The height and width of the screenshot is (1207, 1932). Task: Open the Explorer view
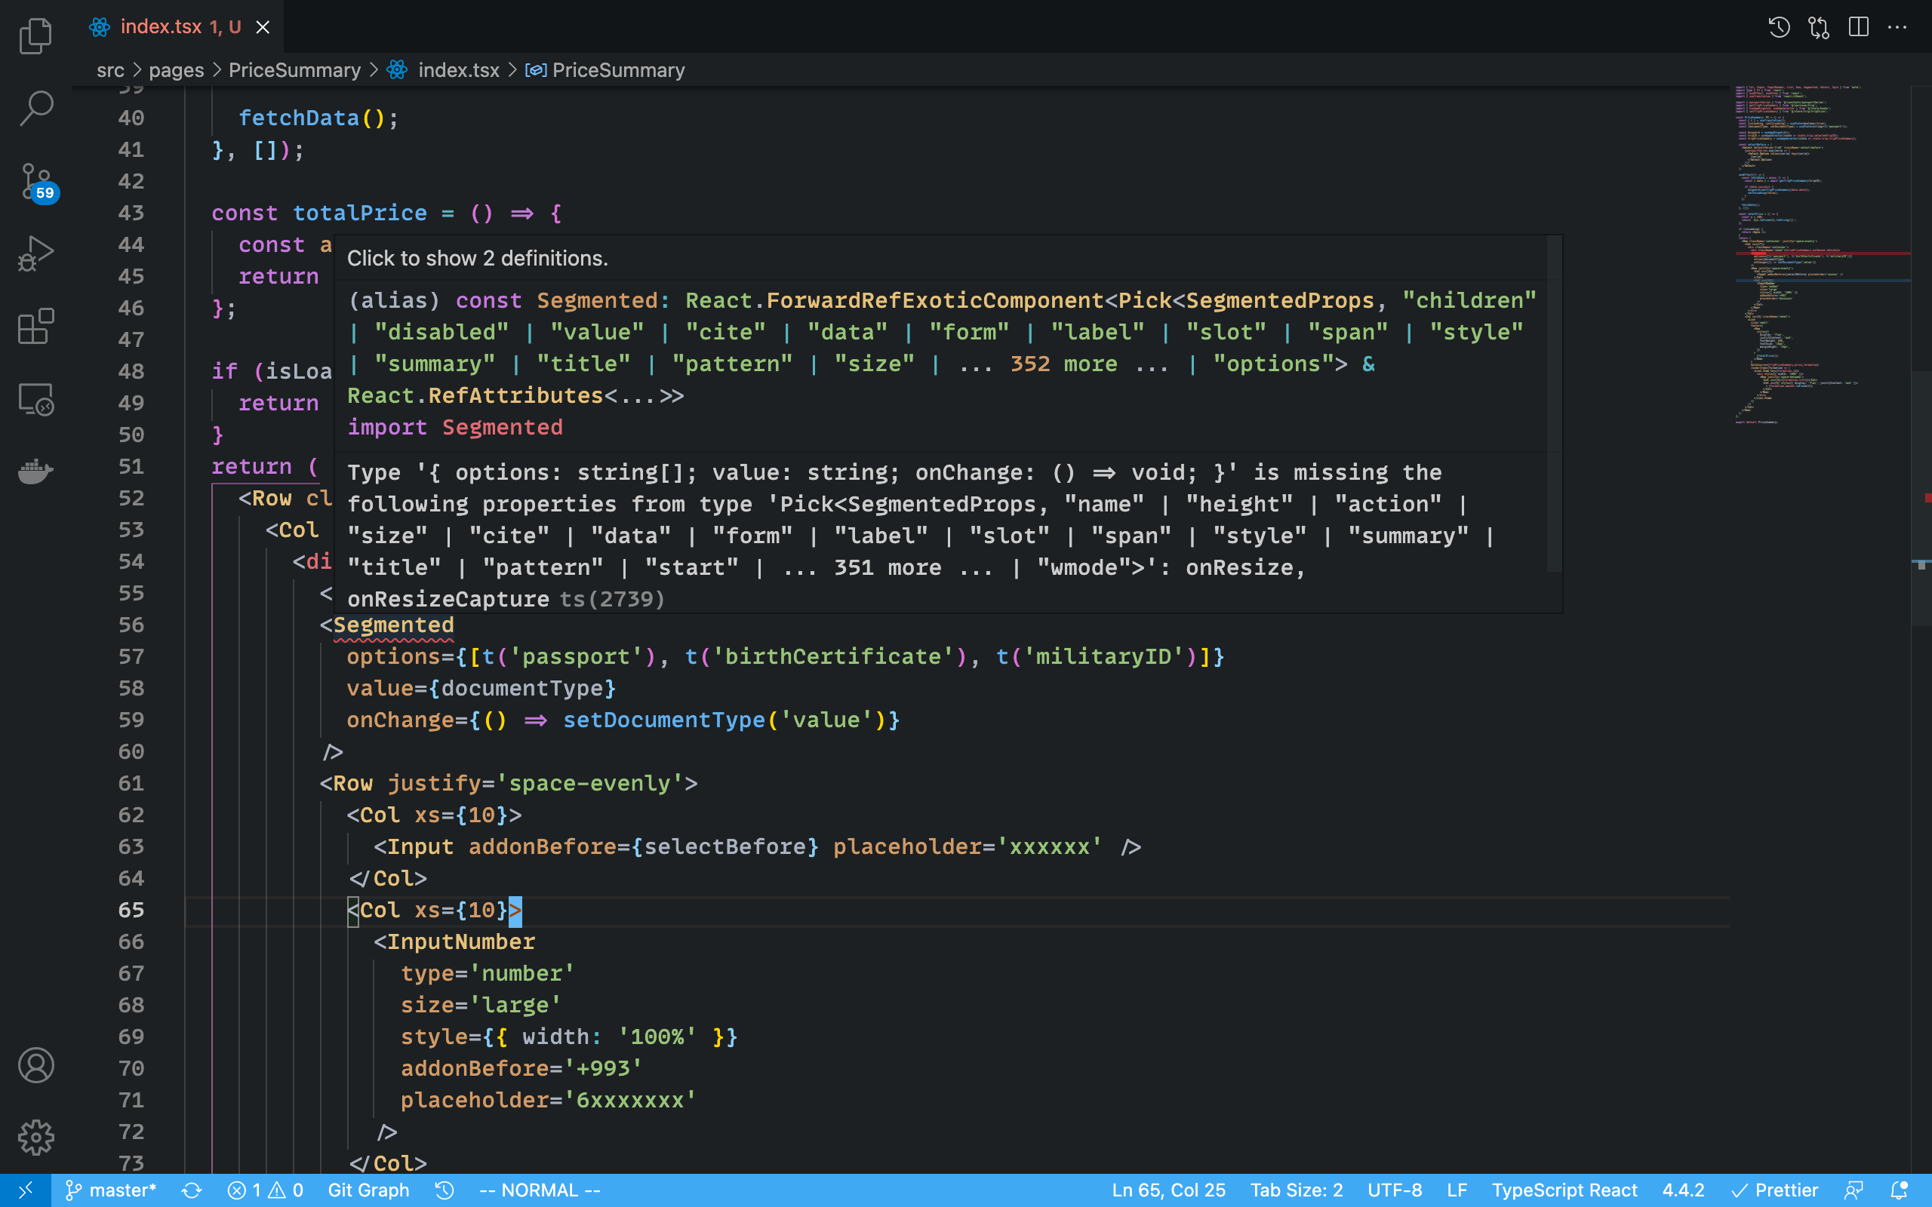pyautogui.click(x=35, y=35)
